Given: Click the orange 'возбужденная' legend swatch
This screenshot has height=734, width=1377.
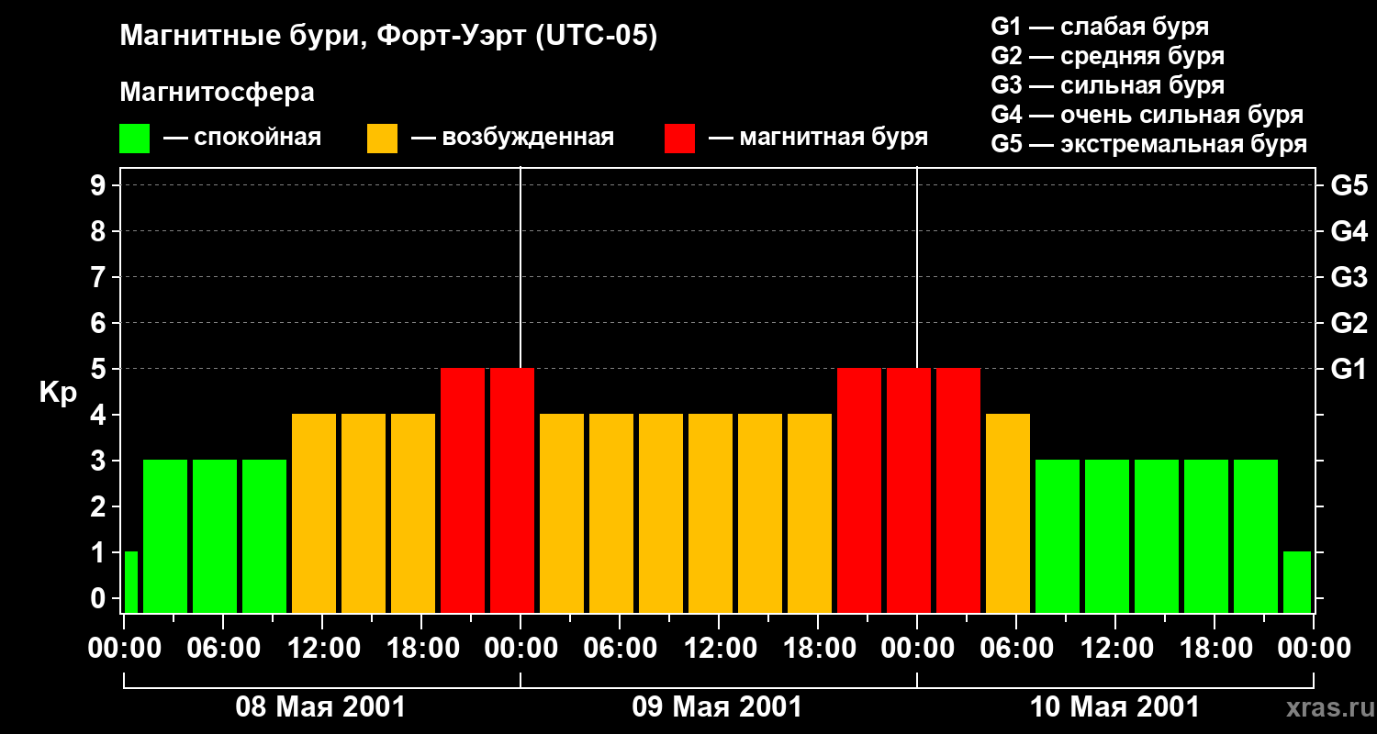Looking at the screenshot, I should [x=382, y=139].
